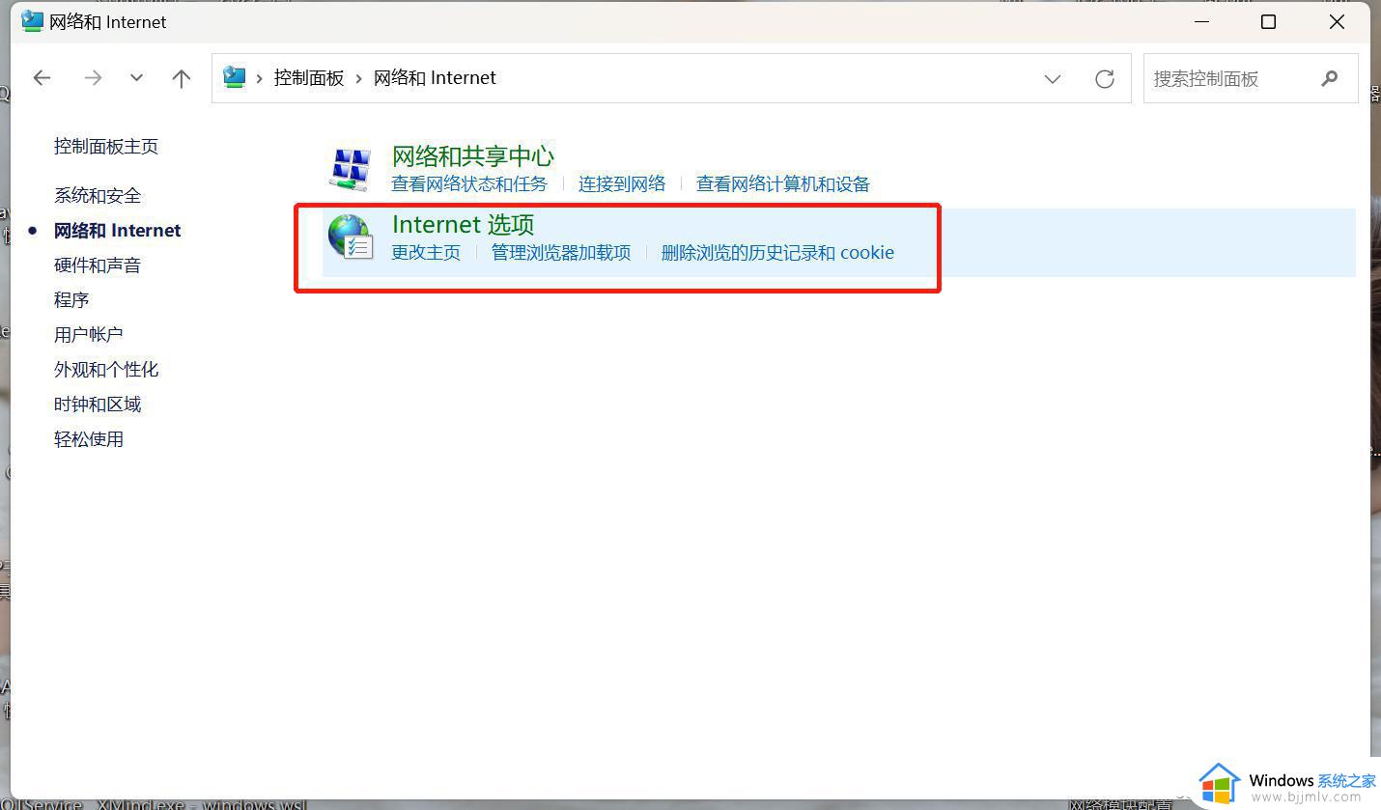The height and width of the screenshot is (810, 1381).
Task: Click the Internet 选项 globe icon
Action: tap(350, 237)
